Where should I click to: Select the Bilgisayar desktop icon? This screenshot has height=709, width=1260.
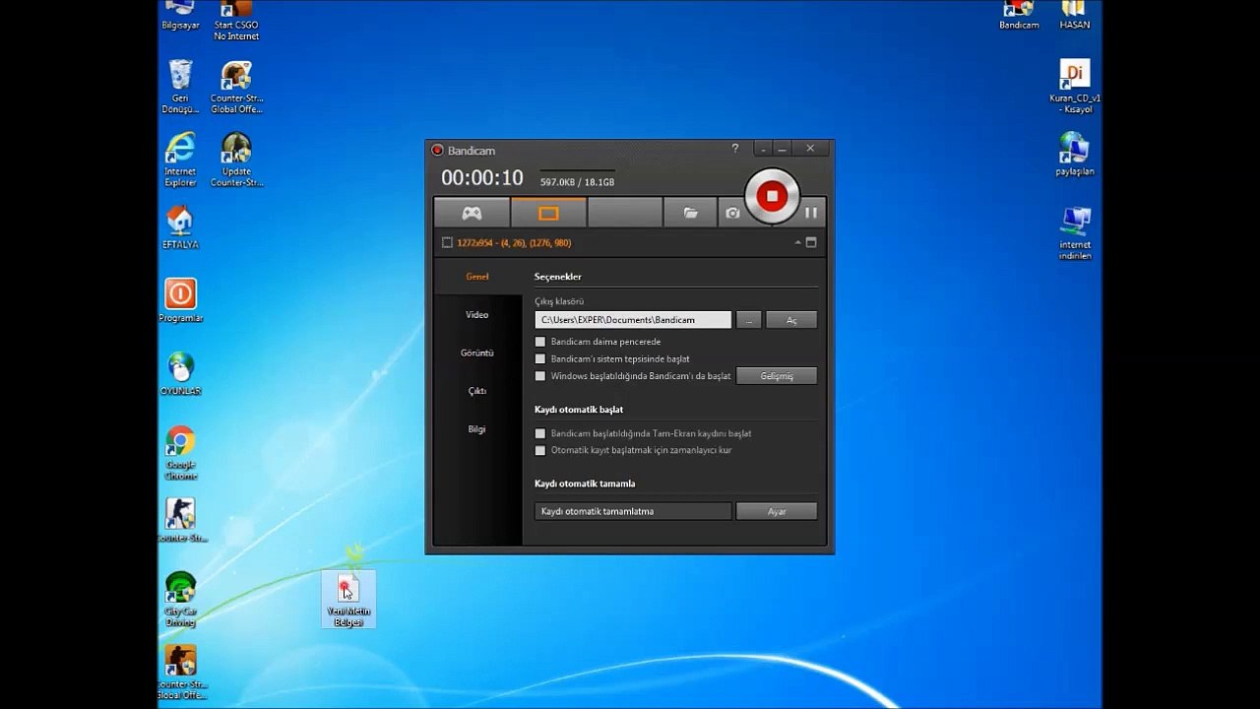tap(180, 15)
